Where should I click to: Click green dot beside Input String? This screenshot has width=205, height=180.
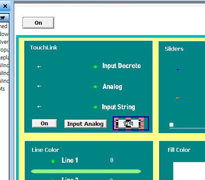95,107
